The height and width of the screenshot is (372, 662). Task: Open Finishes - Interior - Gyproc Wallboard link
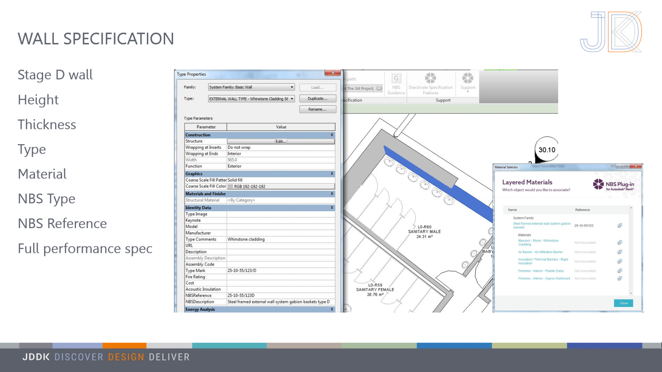(544, 279)
